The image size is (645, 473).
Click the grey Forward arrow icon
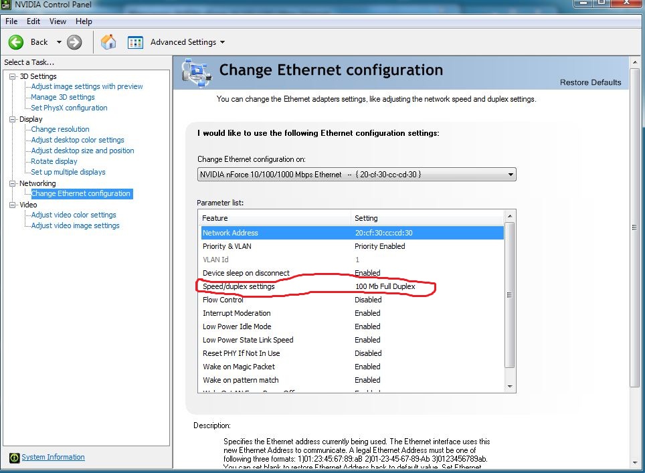click(x=74, y=42)
